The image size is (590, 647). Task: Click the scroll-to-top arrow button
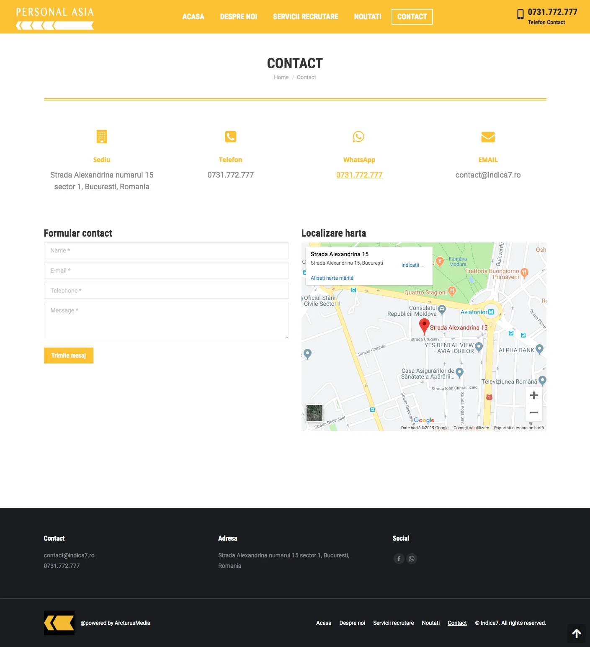click(576, 634)
